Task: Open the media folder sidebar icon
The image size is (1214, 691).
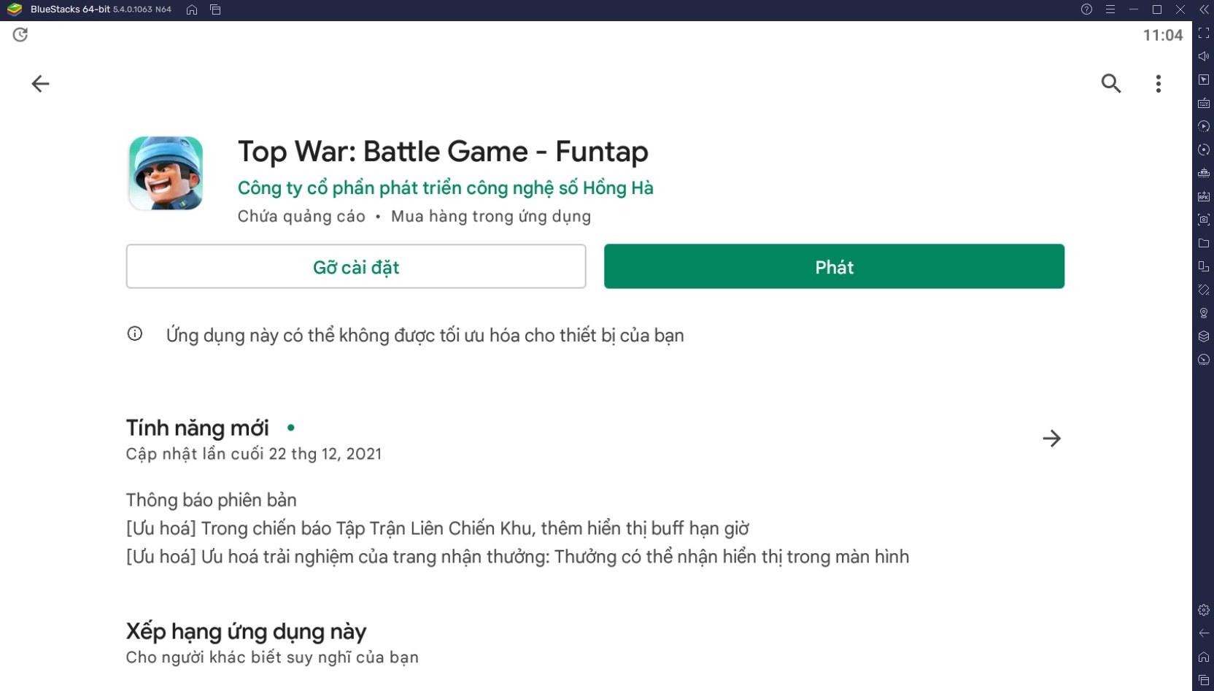Action: coord(1204,243)
